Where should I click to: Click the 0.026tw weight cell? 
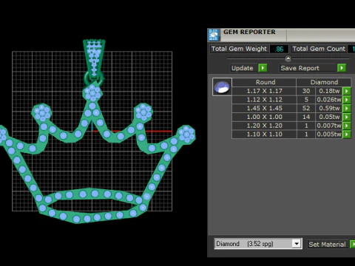pos(329,100)
